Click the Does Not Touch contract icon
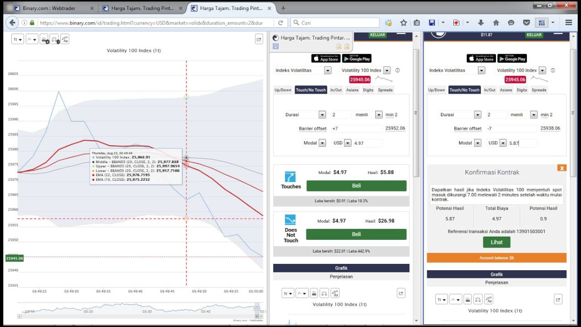 click(x=290, y=220)
